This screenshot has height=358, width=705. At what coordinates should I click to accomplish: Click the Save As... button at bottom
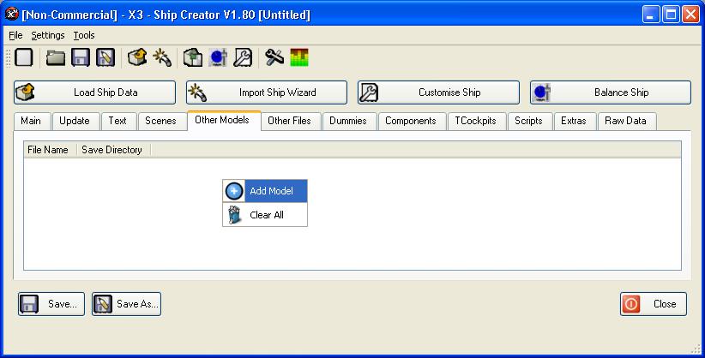pos(126,304)
